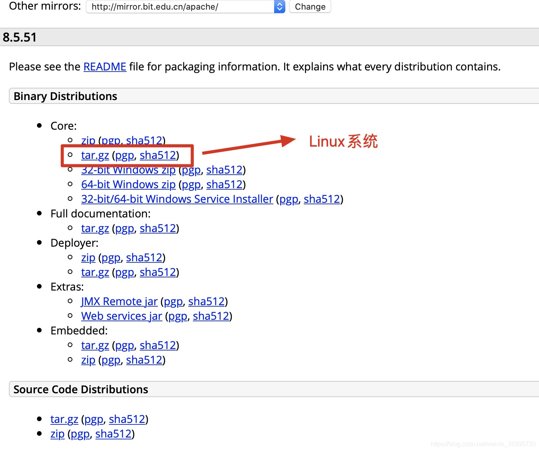Open sha512 for Web services jar
The height and width of the screenshot is (451, 539).
click(x=211, y=316)
